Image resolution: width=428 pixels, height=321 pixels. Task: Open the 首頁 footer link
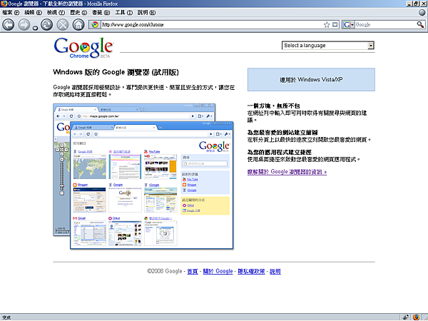coord(193,271)
